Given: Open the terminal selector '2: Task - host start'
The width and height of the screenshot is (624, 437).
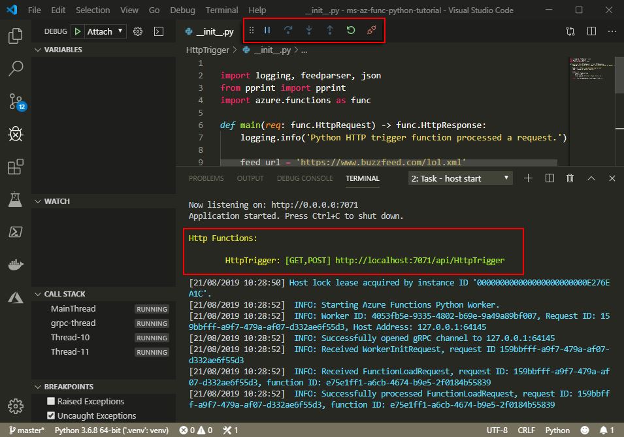Looking at the screenshot, I should pos(461,178).
